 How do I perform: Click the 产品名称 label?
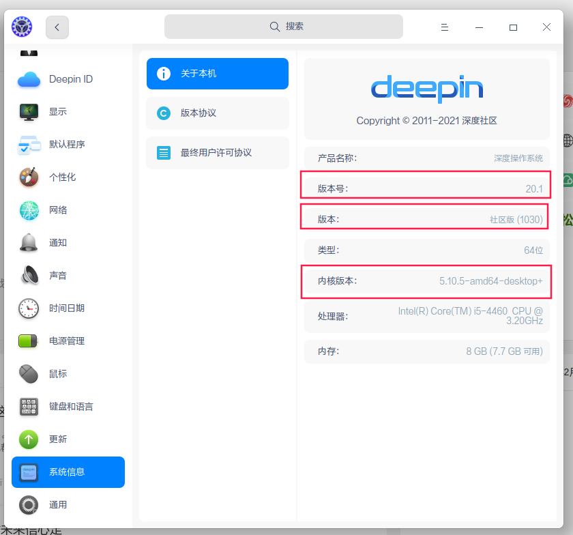(x=337, y=158)
